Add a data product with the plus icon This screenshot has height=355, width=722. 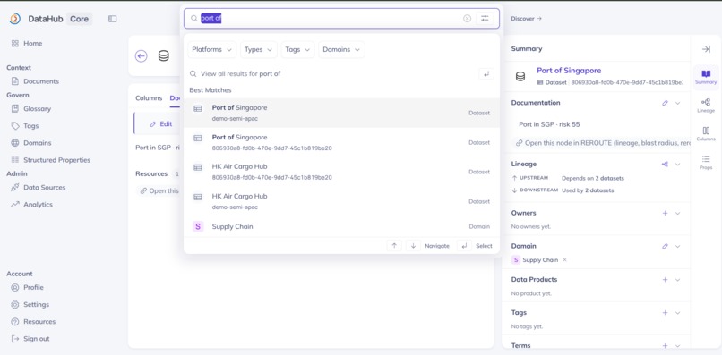(665, 280)
